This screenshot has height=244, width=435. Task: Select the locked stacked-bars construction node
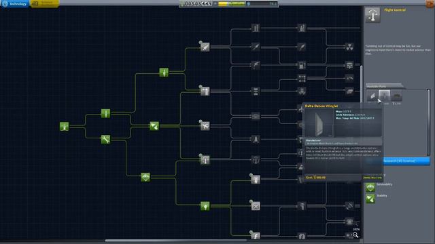[x=256, y=91]
